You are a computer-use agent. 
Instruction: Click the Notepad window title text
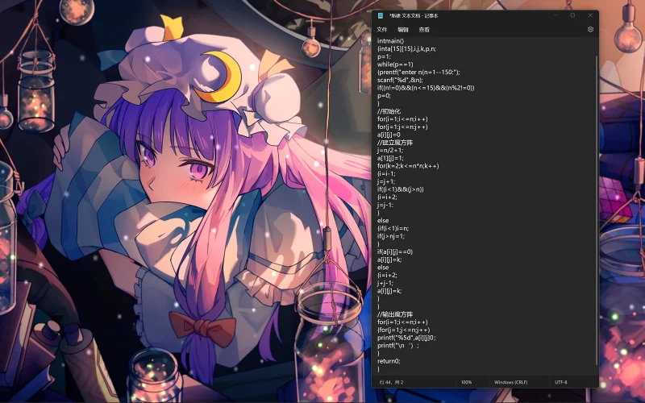414,15
